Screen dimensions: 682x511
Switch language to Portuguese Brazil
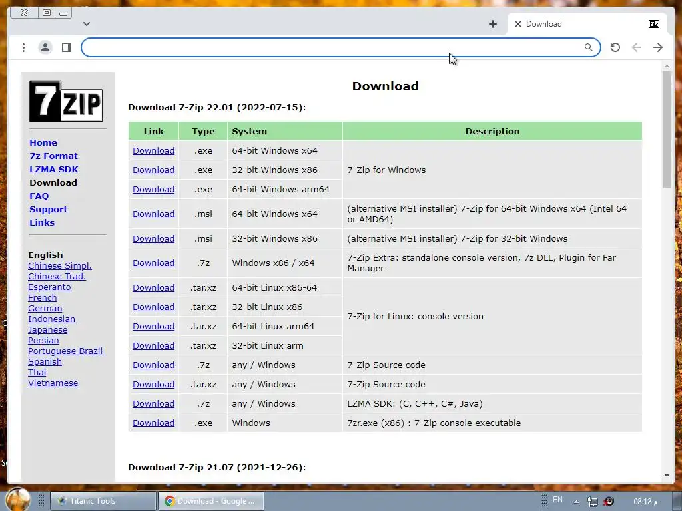click(65, 351)
